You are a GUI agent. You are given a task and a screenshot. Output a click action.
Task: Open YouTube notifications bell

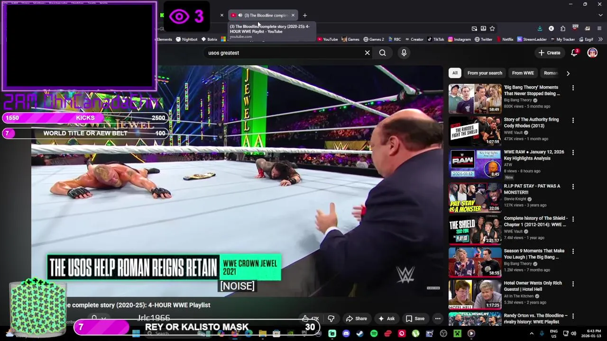574,53
